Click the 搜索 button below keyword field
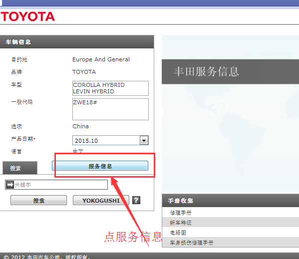Viewport: 299px width, 259px height. (39, 200)
